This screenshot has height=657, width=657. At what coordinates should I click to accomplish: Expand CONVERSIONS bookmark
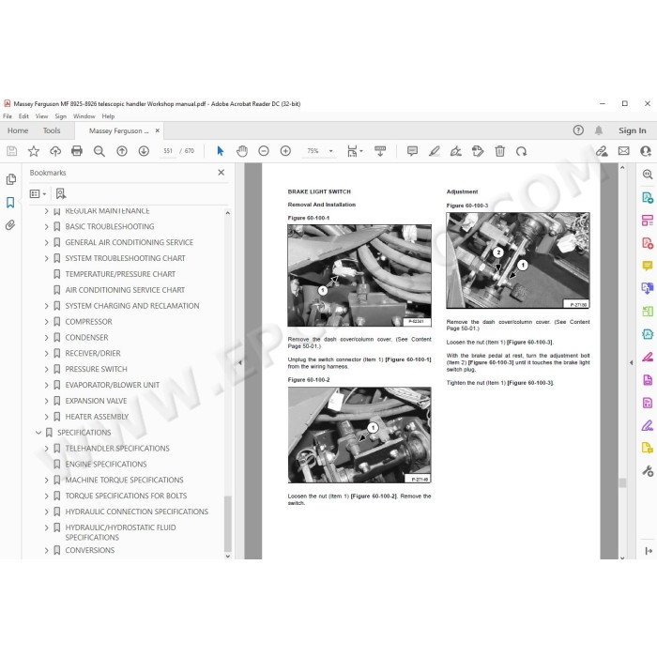click(x=47, y=551)
